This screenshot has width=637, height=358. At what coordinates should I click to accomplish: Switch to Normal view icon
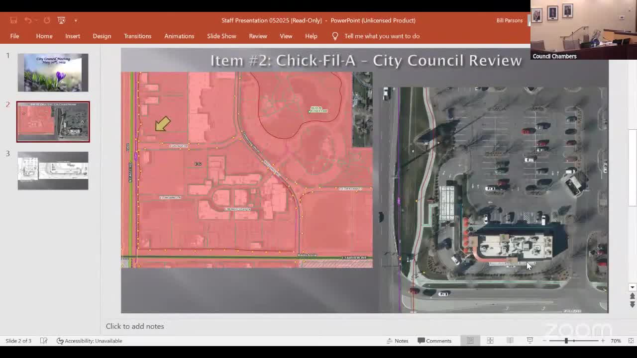[x=470, y=341]
